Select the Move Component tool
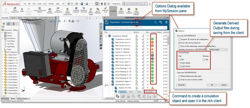This screenshot has width=250, height=108. tap(58, 10)
